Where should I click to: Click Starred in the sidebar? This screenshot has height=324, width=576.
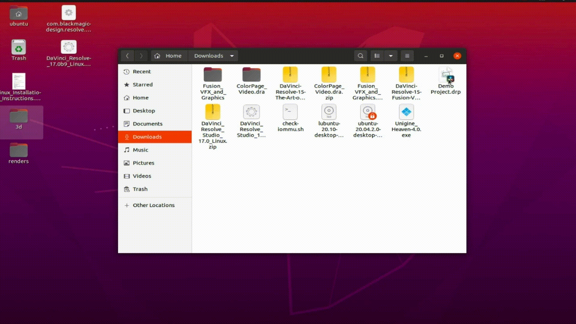[x=142, y=85]
